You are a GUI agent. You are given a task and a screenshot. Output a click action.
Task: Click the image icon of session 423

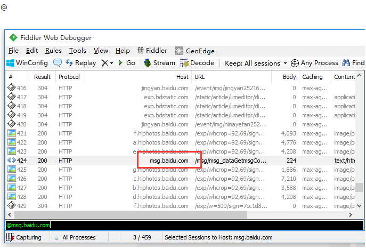(x=11, y=151)
